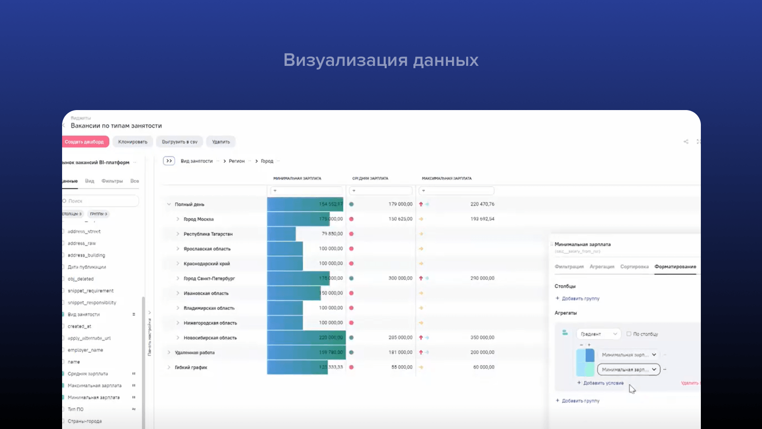This screenshot has width=762, height=429.
Task: Click the icon beside Тип ПО field
Action: tap(134, 409)
